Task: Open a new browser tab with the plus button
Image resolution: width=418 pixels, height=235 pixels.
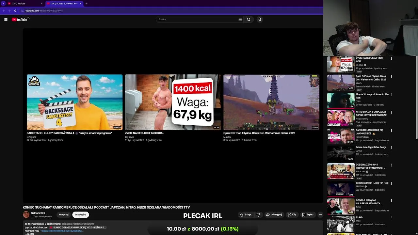Action: (x=86, y=3)
